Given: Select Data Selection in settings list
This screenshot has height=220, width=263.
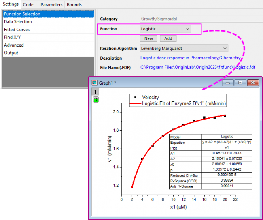Looking at the screenshot, I should tap(18, 22).
